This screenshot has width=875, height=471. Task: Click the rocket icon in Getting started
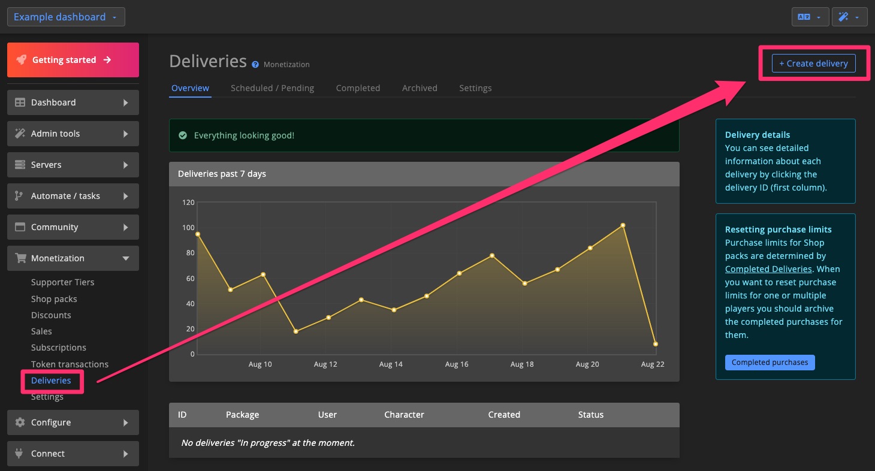click(x=21, y=60)
